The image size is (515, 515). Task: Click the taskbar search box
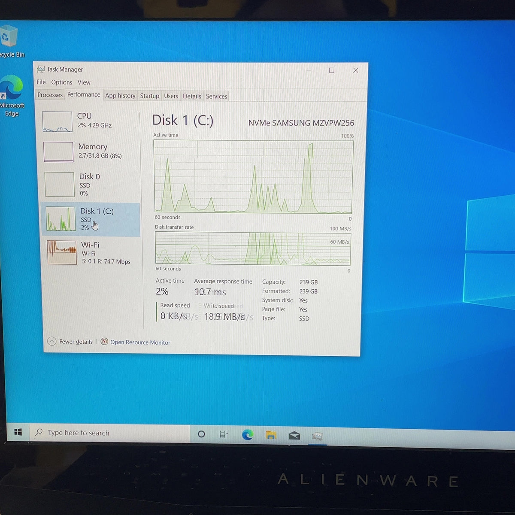tap(109, 433)
